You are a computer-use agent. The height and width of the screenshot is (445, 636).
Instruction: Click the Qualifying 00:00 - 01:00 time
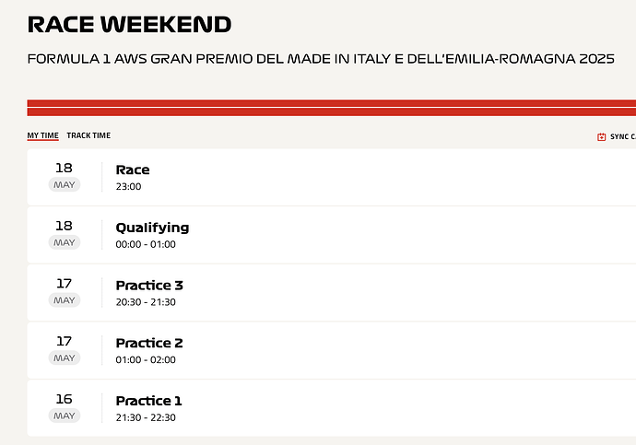pos(146,244)
